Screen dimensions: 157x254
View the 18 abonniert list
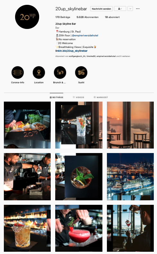point(112,17)
